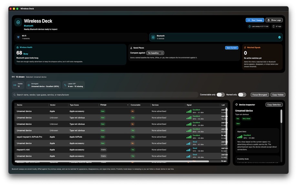Select the maysam's mini device row

tap(121, 150)
